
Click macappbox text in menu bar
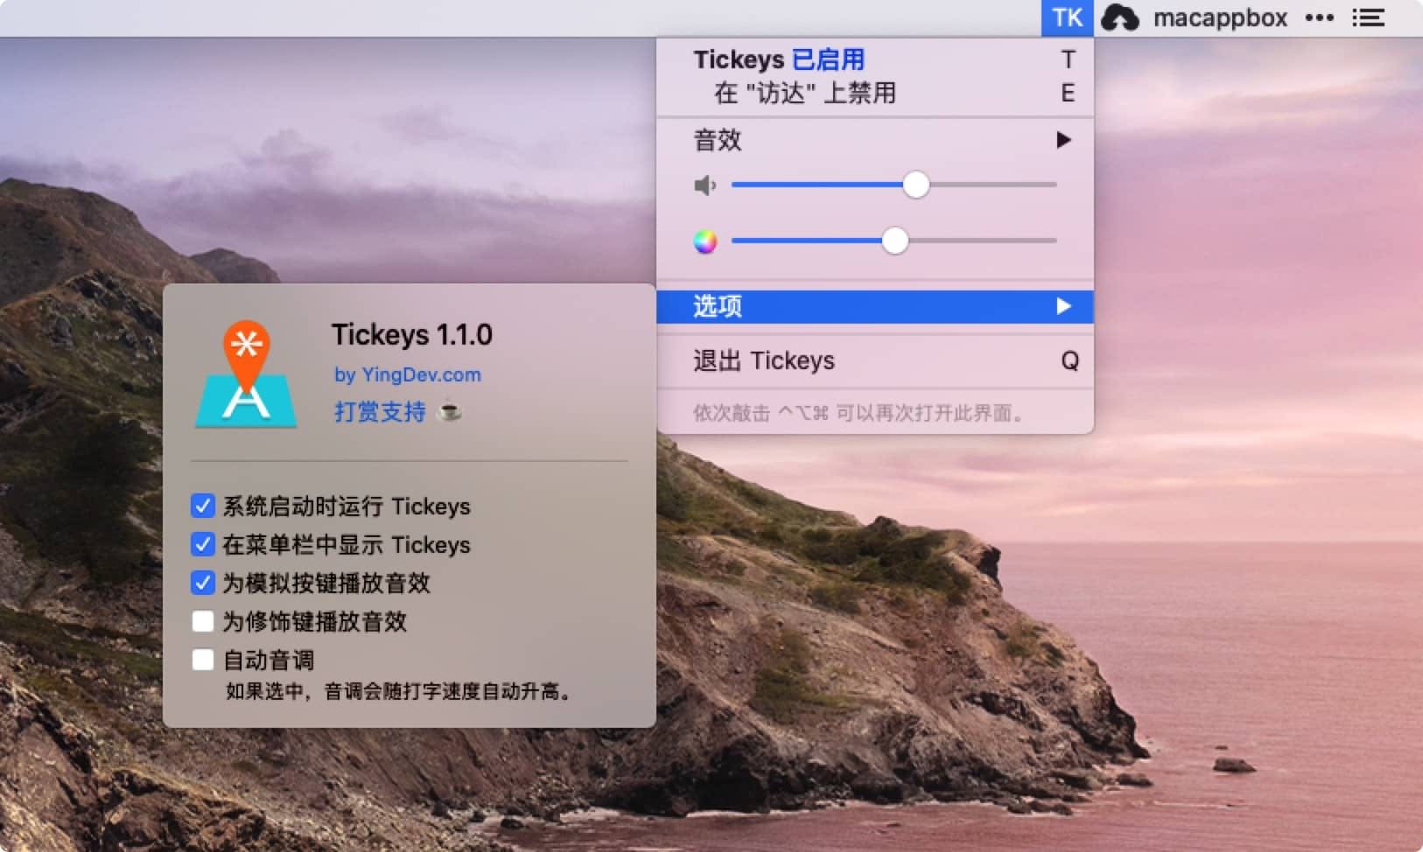click(1220, 18)
